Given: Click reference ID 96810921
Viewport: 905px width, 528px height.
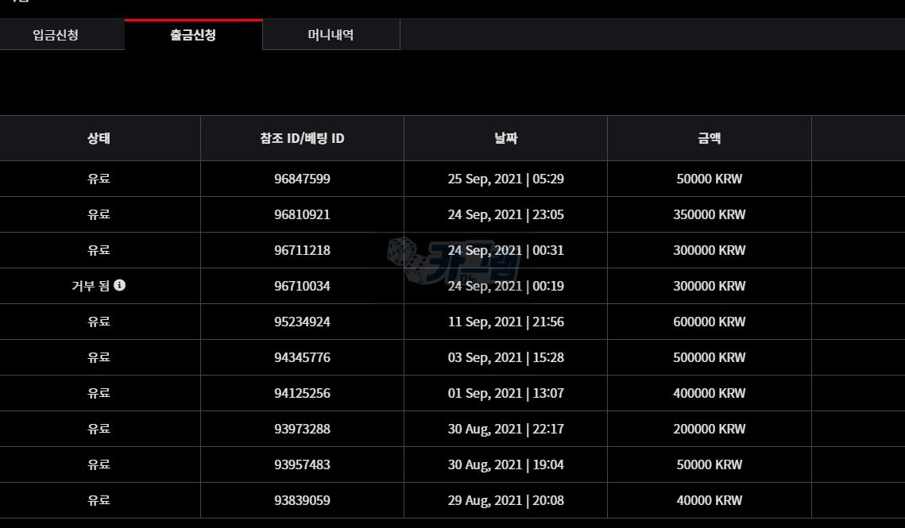Looking at the screenshot, I should pyautogui.click(x=302, y=214).
